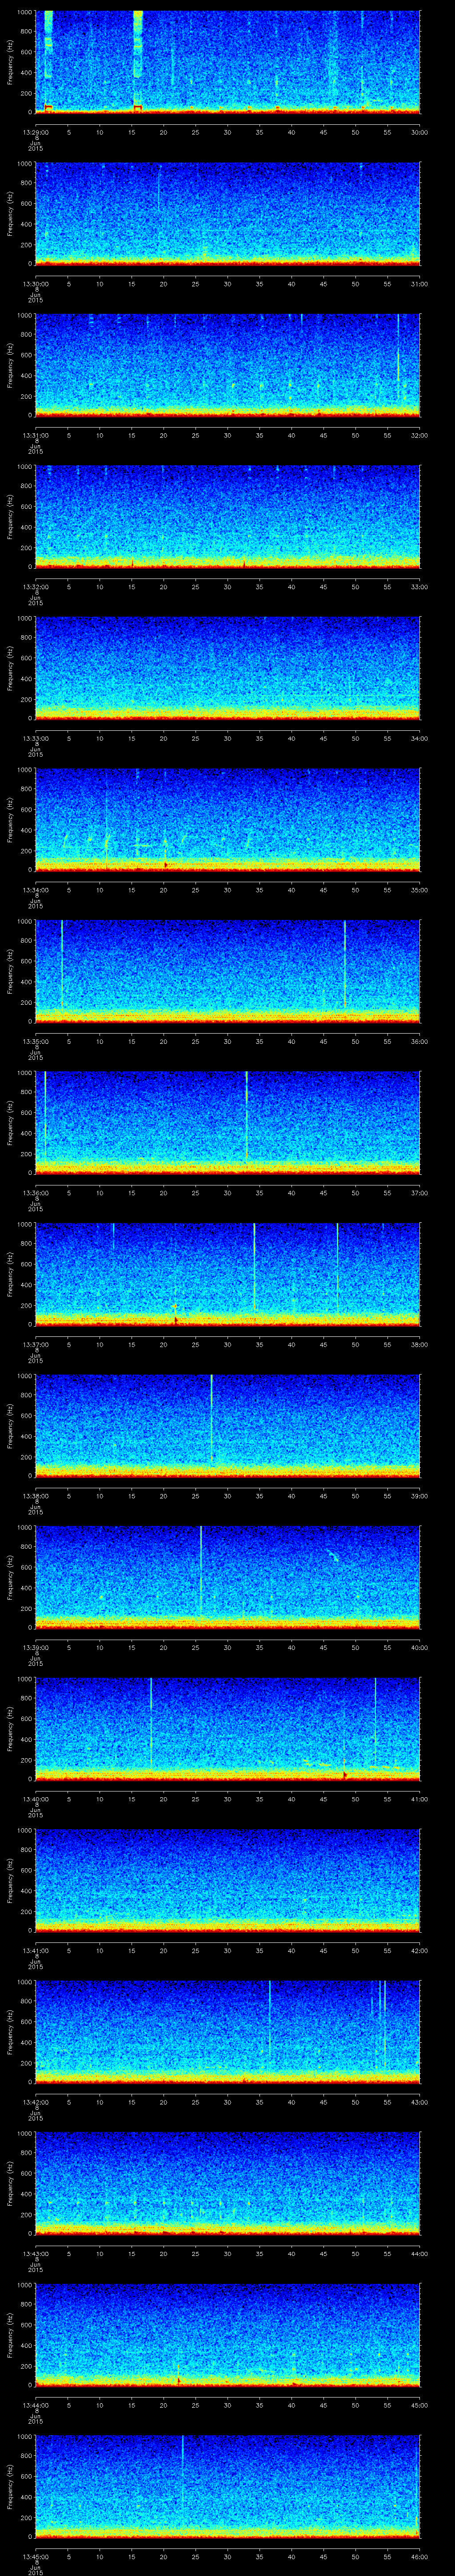455x2576 pixels.
Task: Click the vertical line near 57 seconds in the 13:31 spectrogram
Action: click(398, 360)
